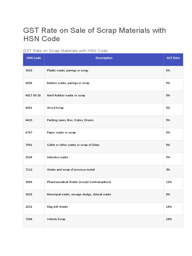Select Packing cases, Box, Crates, Drums text
Image resolution: width=192 pixels, height=256 pixels.
pos(70,120)
